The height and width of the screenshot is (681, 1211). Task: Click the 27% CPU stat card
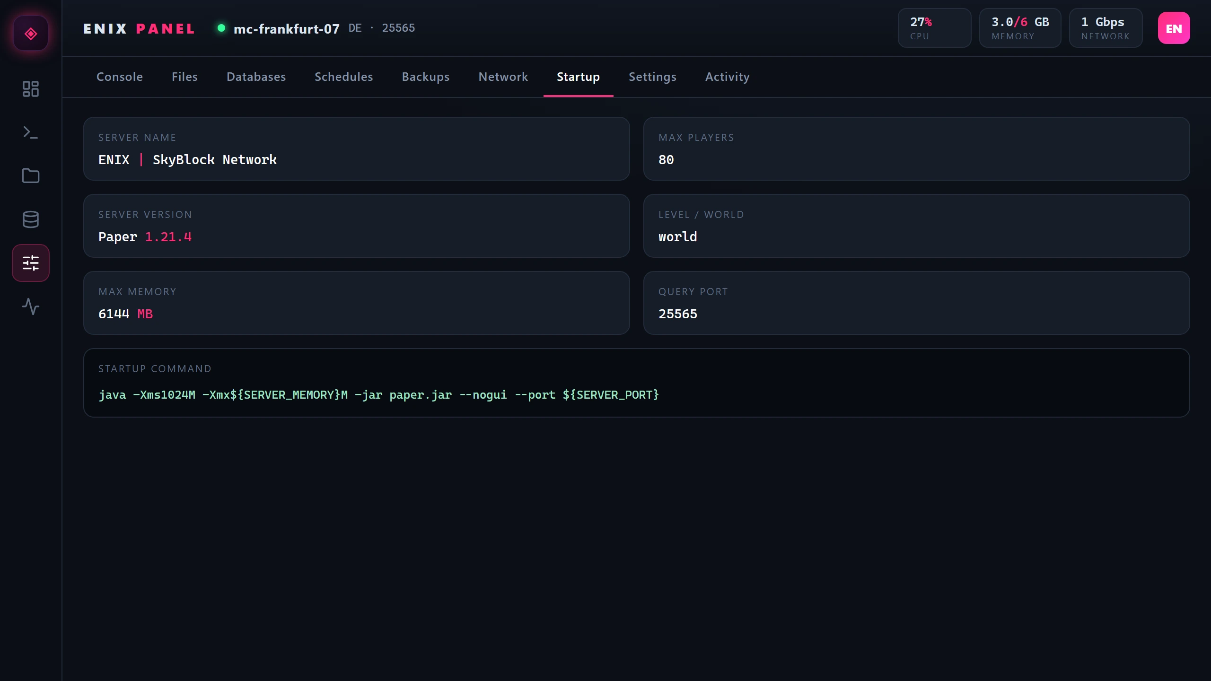(x=934, y=28)
